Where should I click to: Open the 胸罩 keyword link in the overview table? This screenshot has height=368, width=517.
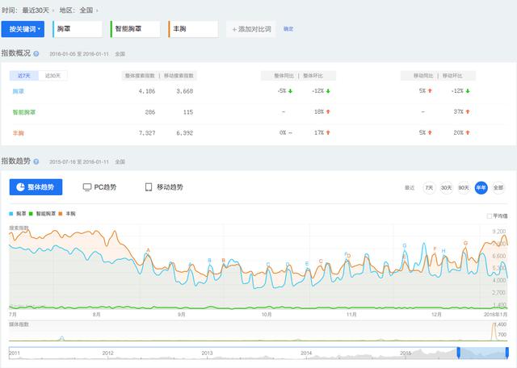pyautogui.click(x=18, y=91)
